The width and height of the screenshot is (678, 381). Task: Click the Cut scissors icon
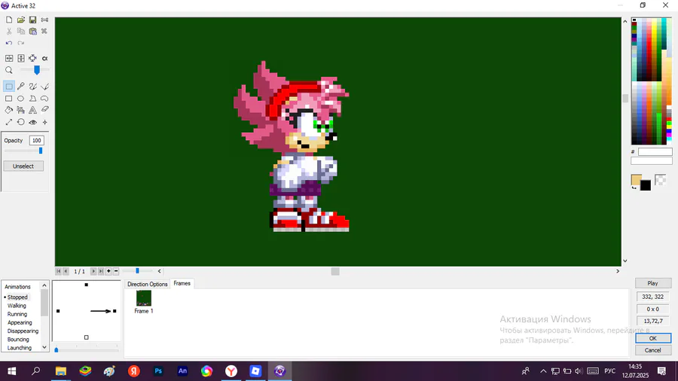coord(9,31)
